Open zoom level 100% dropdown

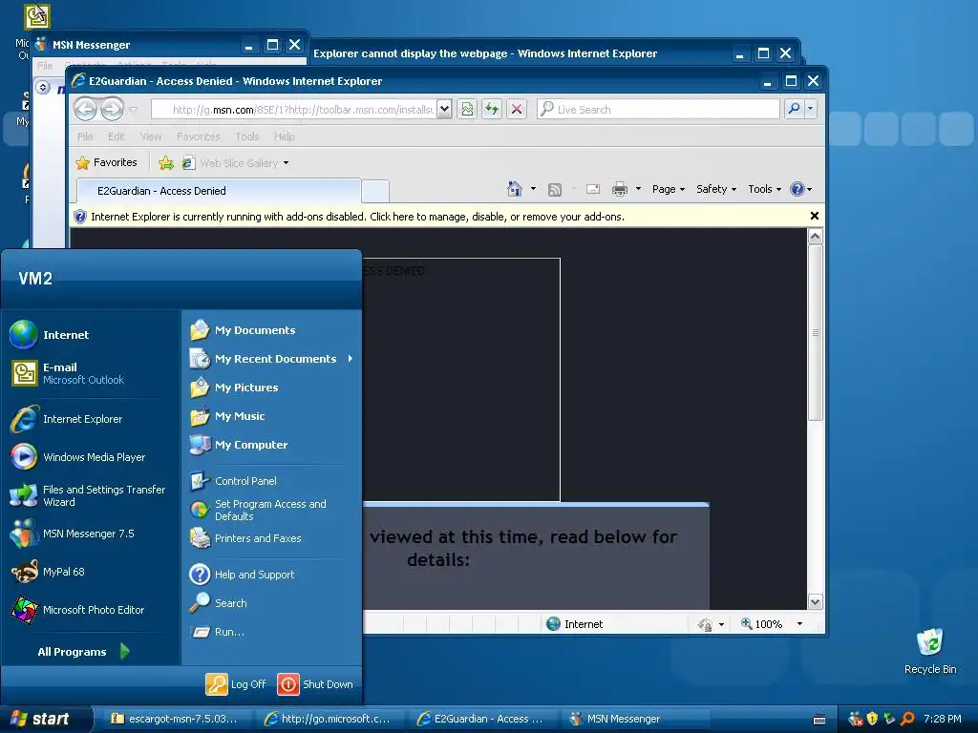click(799, 624)
